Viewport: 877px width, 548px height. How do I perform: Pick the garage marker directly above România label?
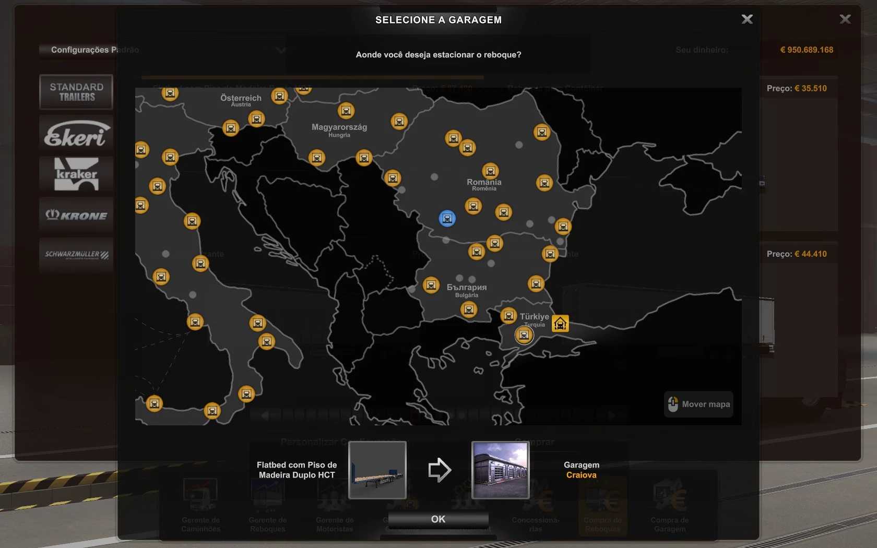pos(490,171)
